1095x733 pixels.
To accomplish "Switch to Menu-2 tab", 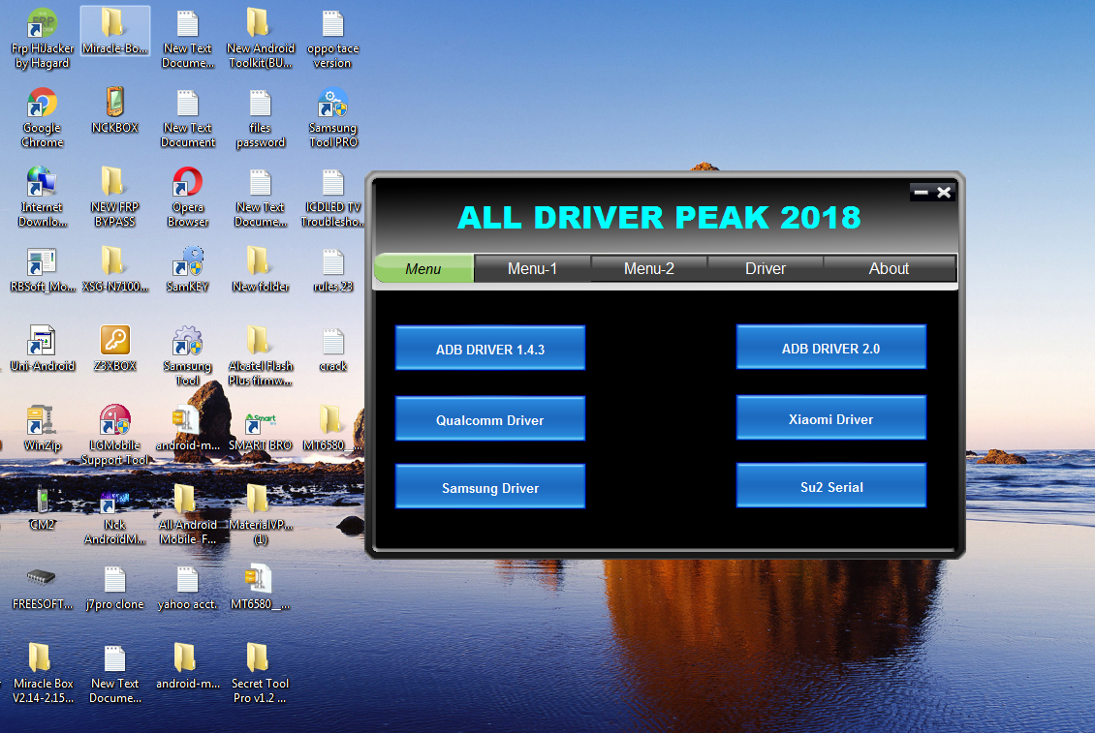I will click(x=648, y=269).
